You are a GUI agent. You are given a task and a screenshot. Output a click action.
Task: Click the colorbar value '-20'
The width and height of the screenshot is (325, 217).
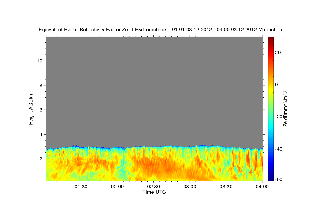coord(278,117)
